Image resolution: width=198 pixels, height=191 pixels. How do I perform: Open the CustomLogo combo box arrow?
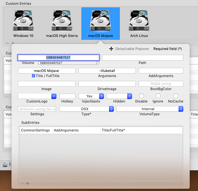tap(54, 96)
